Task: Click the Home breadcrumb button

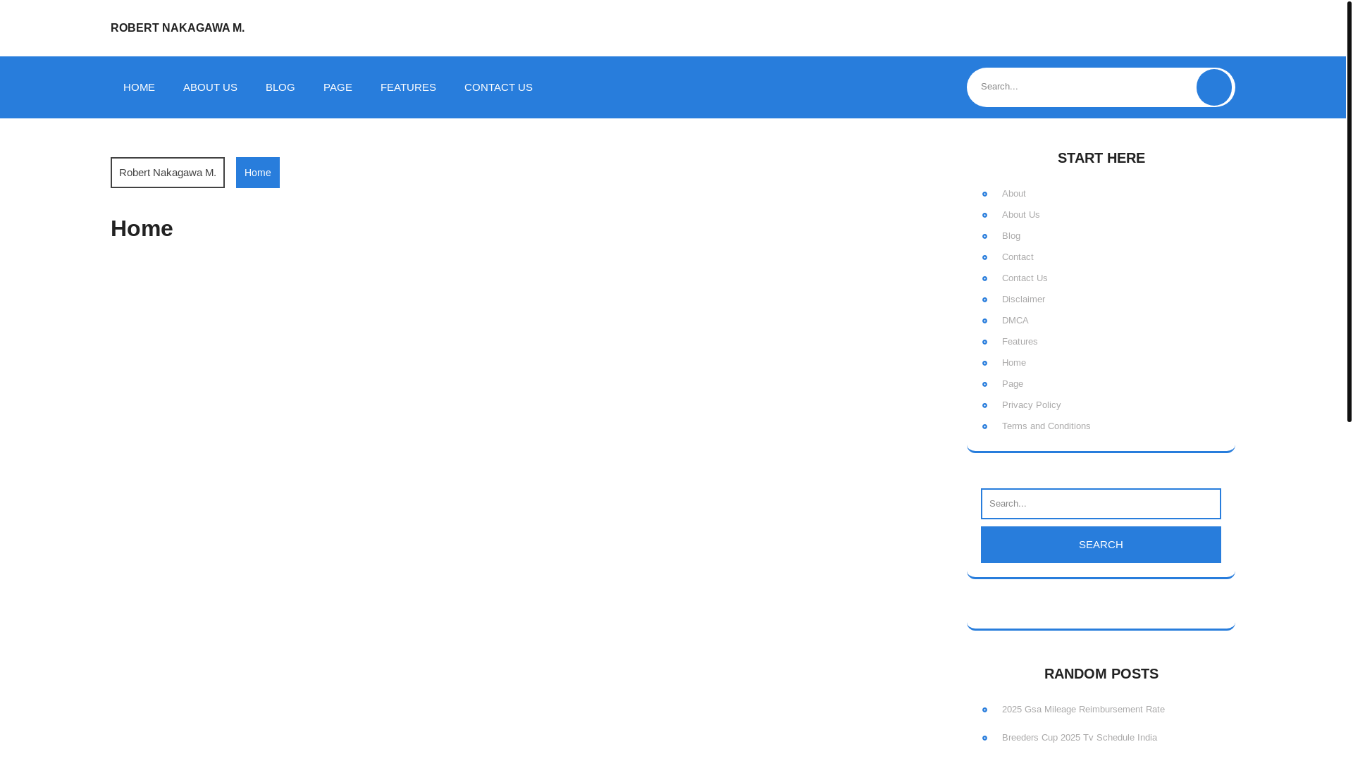Action: [258, 173]
